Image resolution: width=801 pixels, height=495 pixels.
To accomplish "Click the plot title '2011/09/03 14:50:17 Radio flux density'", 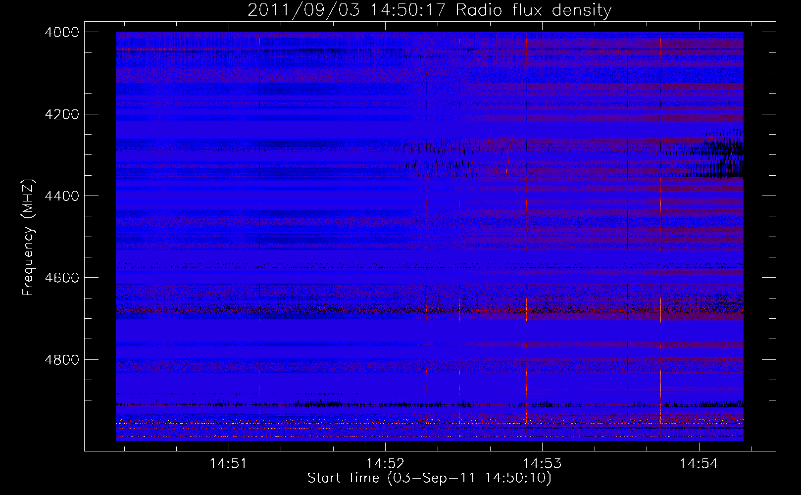I will click(x=429, y=10).
